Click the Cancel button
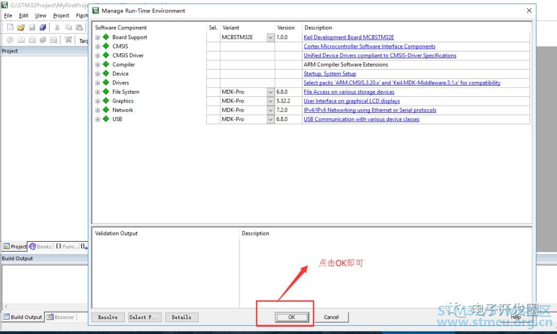The height and width of the screenshot is (334, 557). 331,318
